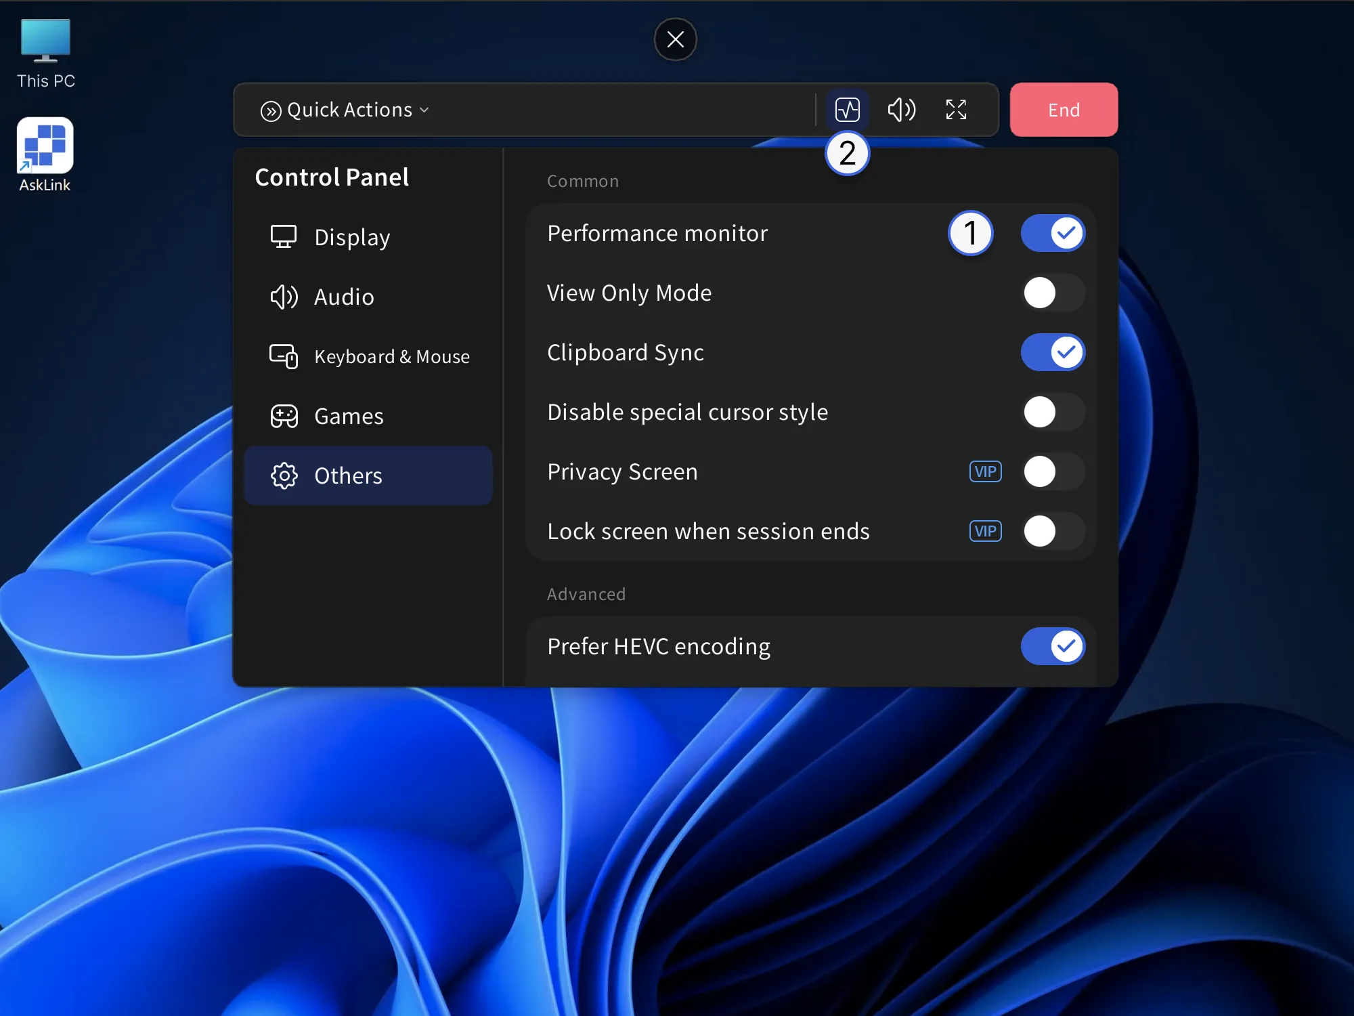Click the performance monitor waveform toolbar icon

click(x=847, y=110)
